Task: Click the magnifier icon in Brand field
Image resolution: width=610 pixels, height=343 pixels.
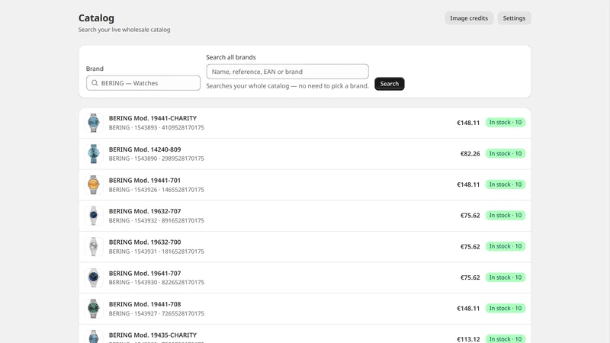Action: [x=95, y=83]
